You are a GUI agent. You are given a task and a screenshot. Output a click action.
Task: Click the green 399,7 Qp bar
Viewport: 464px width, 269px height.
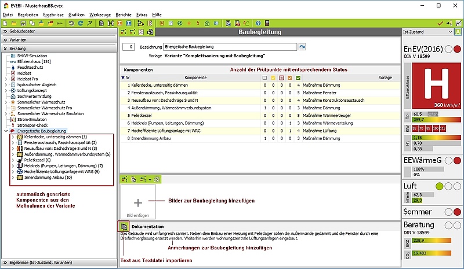(436, 120)
